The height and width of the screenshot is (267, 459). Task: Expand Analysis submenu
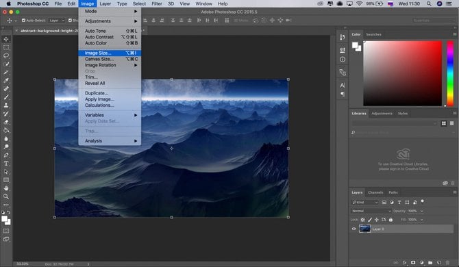(x=110, y=140)
